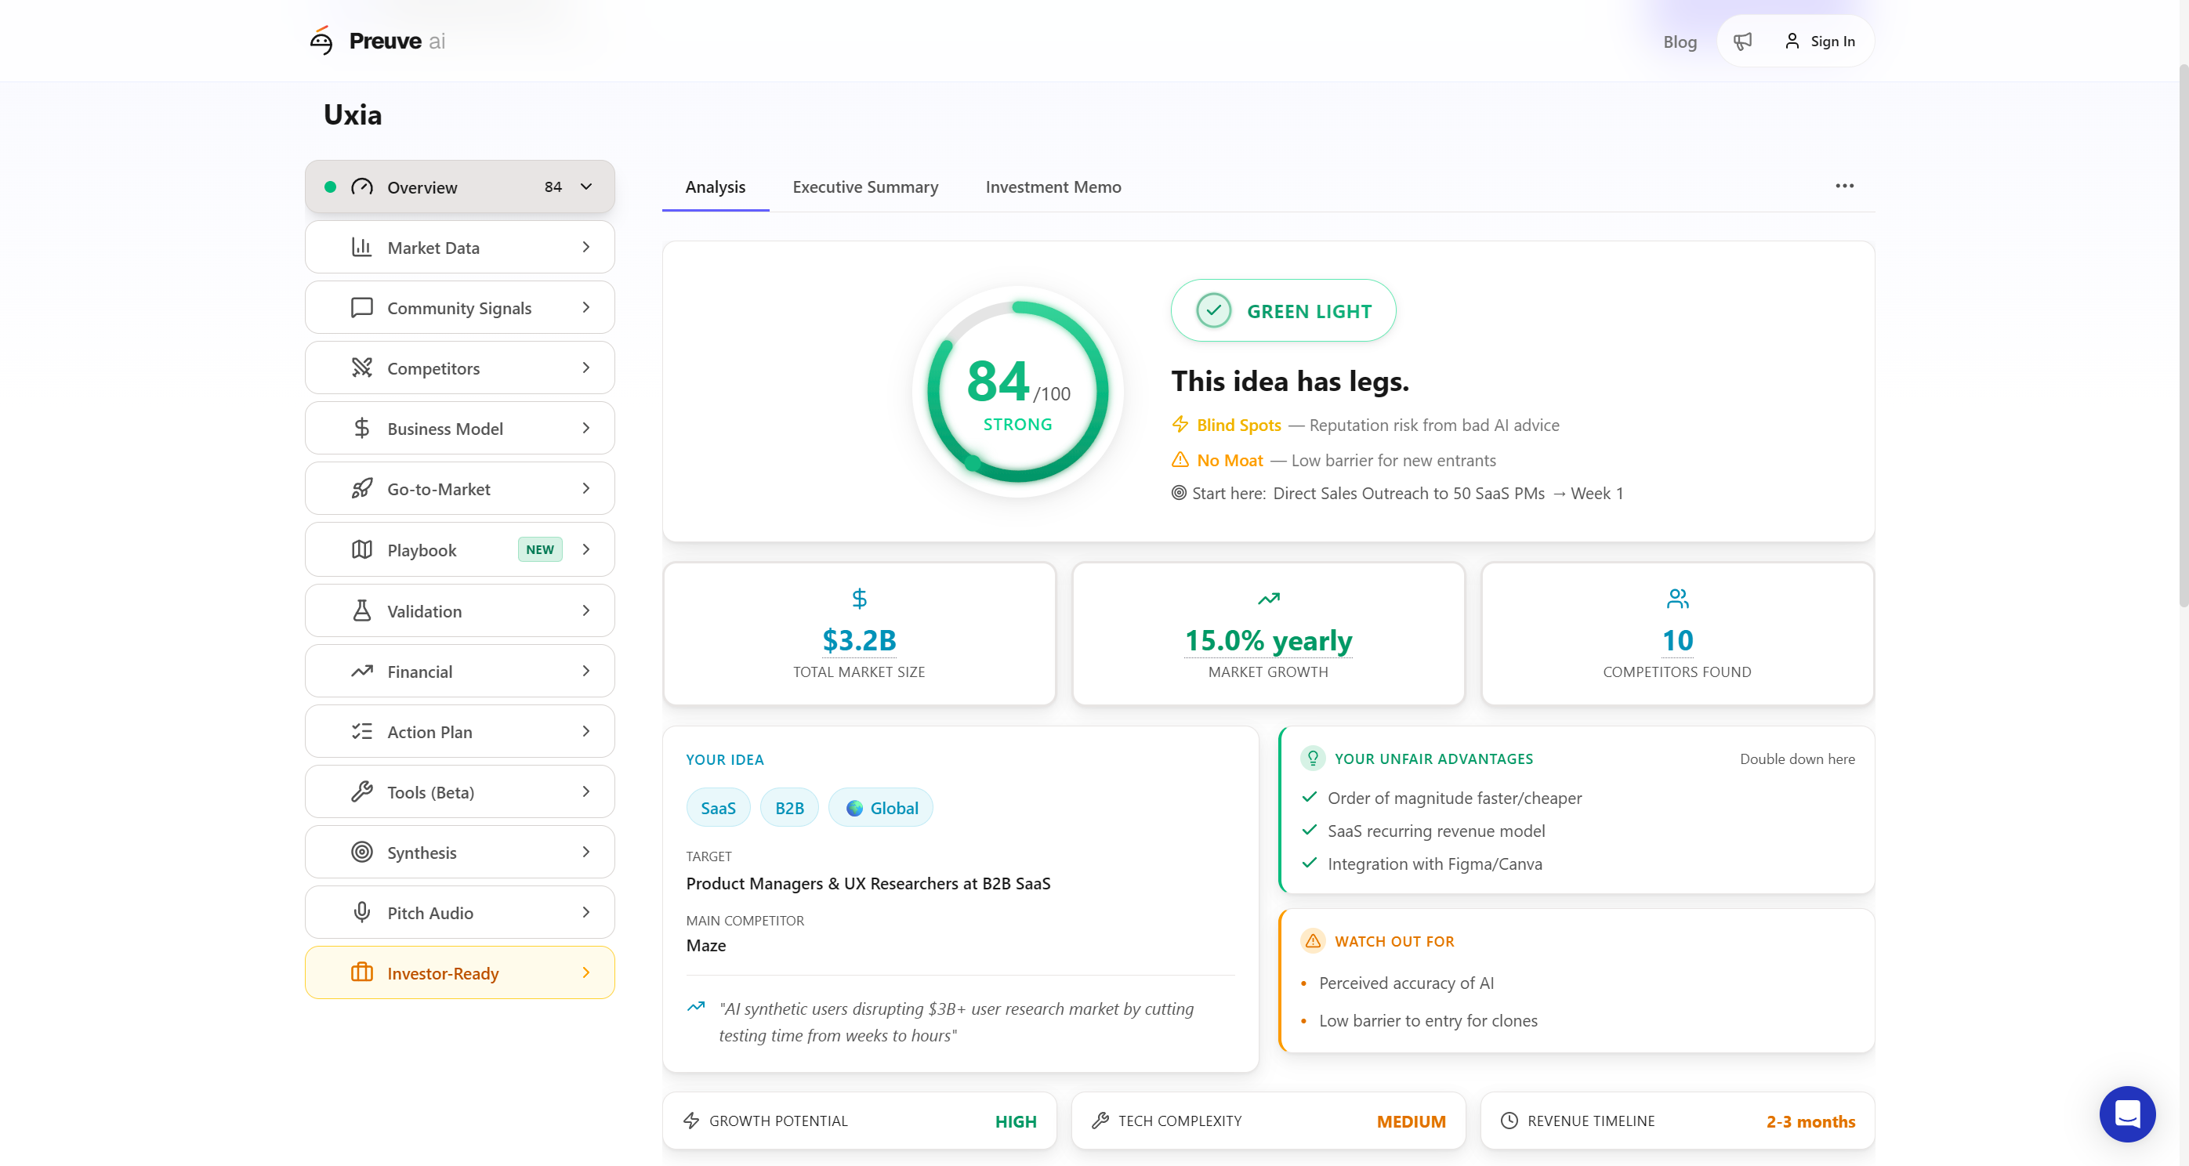The width and height of the screenshot is (2189, 1166).
Task: Open the Blog link
Action: tap(1679, 42)
